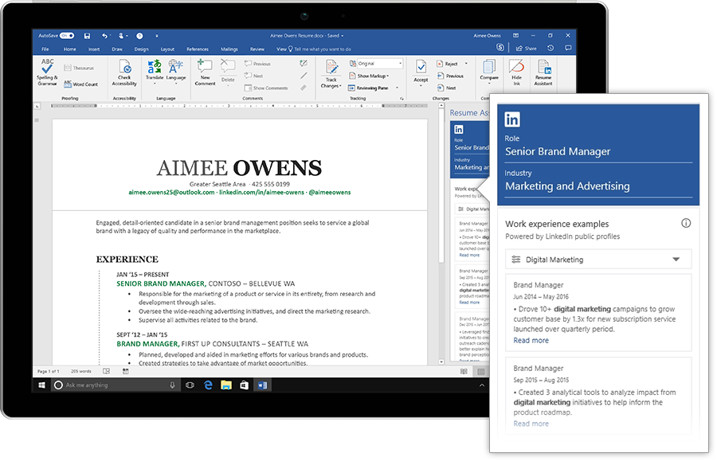
Task: Select the Design tab
Action: pyautogui.click(x=141, y=49)
